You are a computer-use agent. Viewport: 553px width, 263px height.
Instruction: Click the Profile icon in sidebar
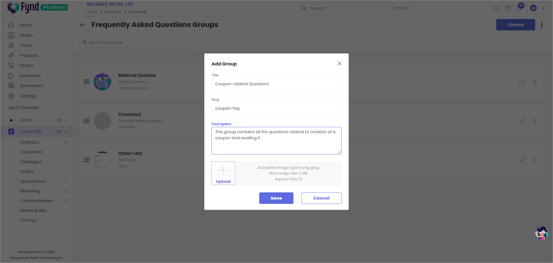[x=11, y=35]
